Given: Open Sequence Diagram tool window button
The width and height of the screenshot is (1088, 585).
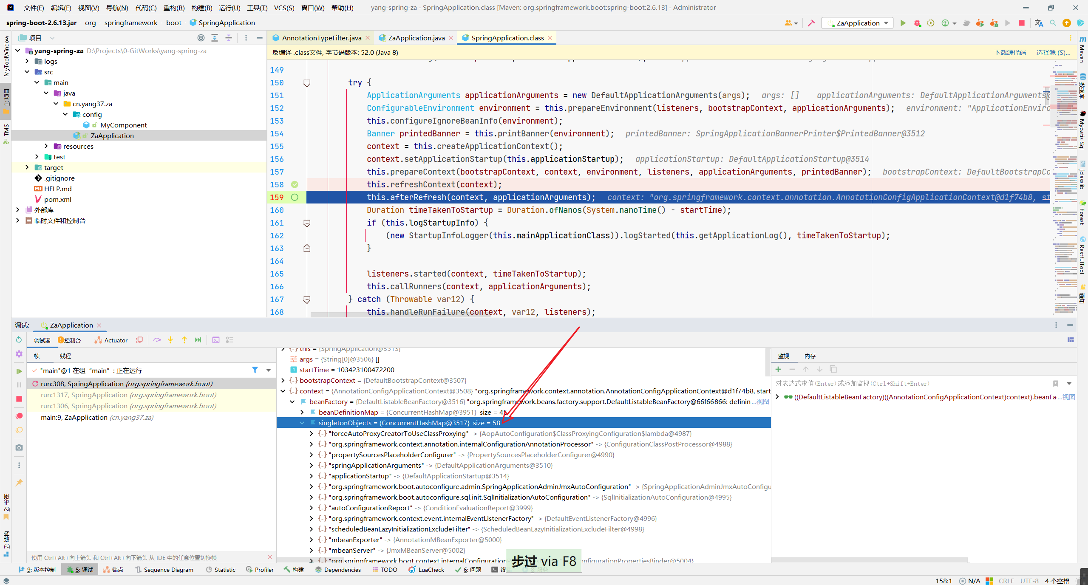Looking at the screenshot, I should (164, 570).
